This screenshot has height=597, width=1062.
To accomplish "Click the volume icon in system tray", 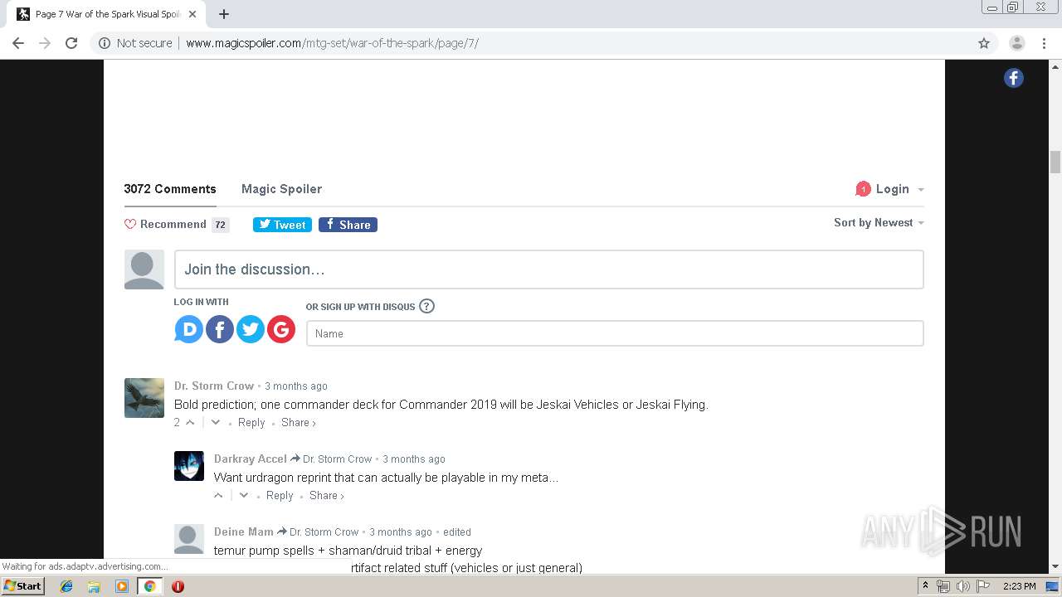I will point(962,586).
